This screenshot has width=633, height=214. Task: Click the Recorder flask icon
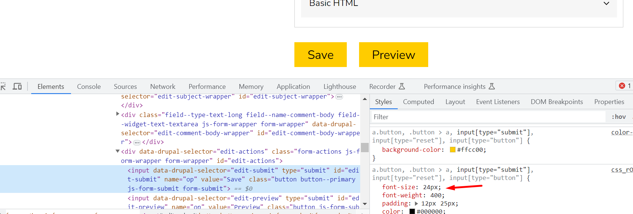[x=402, y=86]
